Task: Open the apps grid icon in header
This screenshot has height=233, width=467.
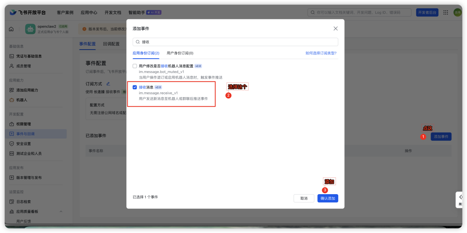Action: (x=445, y=13)
